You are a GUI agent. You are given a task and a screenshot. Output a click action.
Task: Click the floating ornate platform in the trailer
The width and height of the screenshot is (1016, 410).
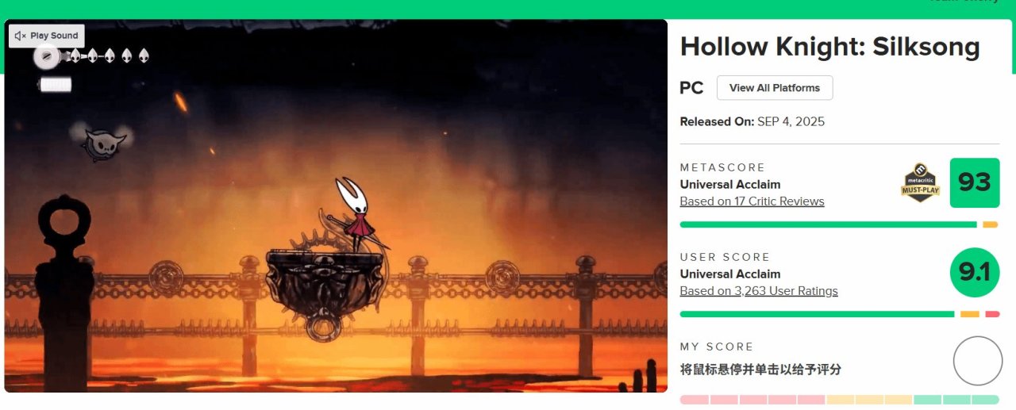[x=325, y=285]
